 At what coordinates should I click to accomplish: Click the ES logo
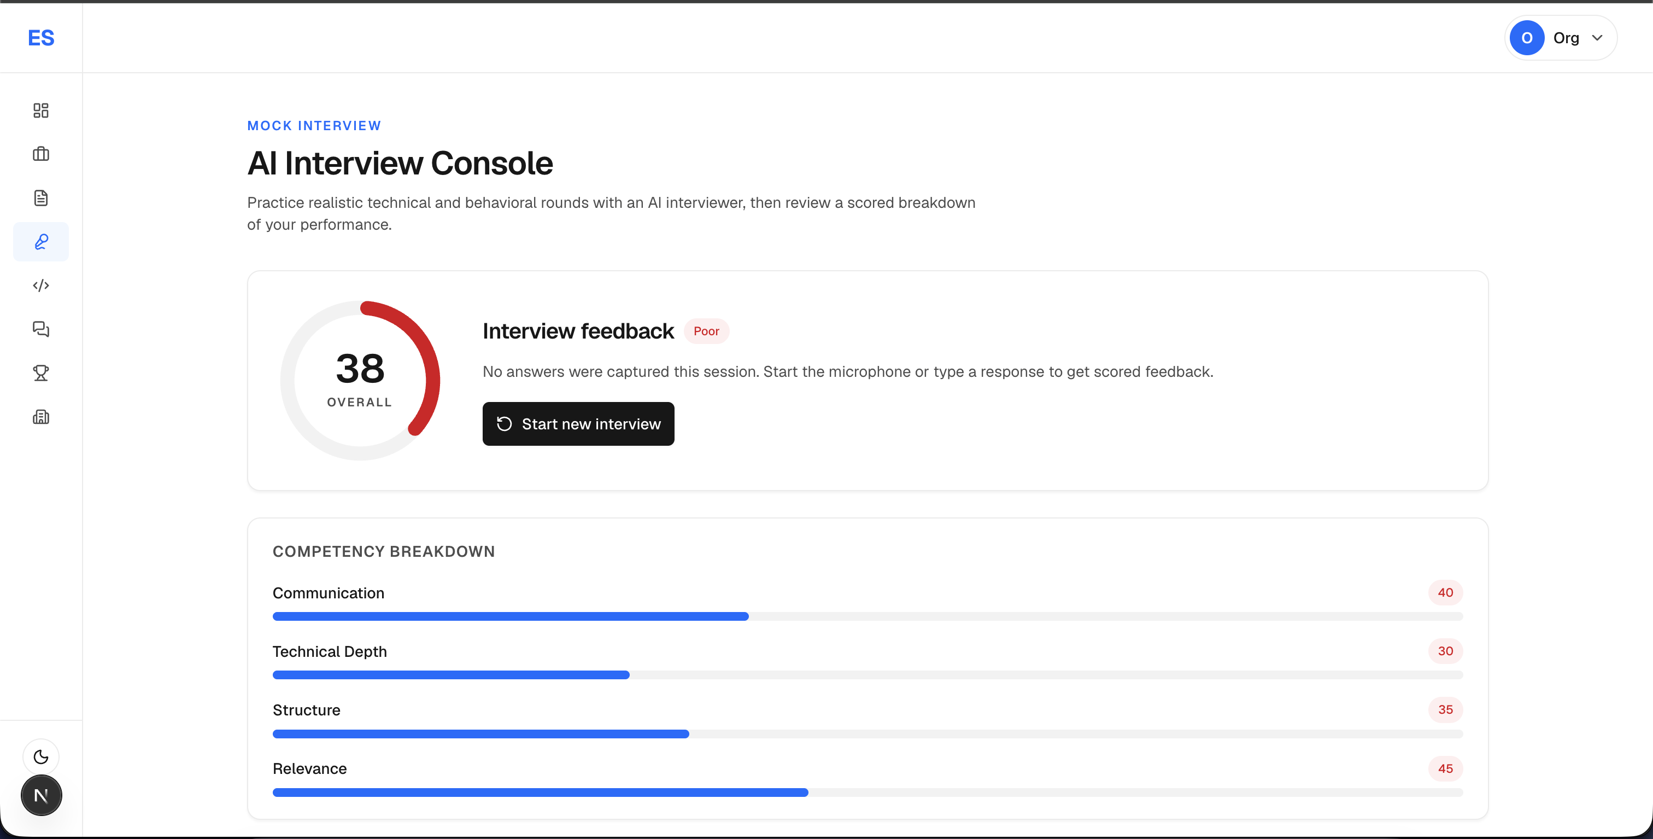[x=41, y=38]
